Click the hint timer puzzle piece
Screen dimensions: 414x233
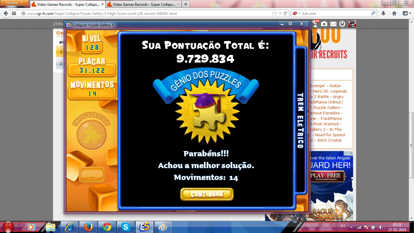tap(92, 134)
